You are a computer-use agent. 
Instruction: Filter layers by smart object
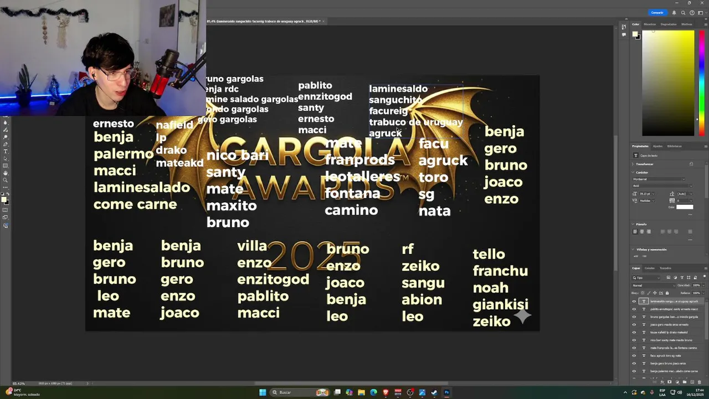(x=695, y=278)
